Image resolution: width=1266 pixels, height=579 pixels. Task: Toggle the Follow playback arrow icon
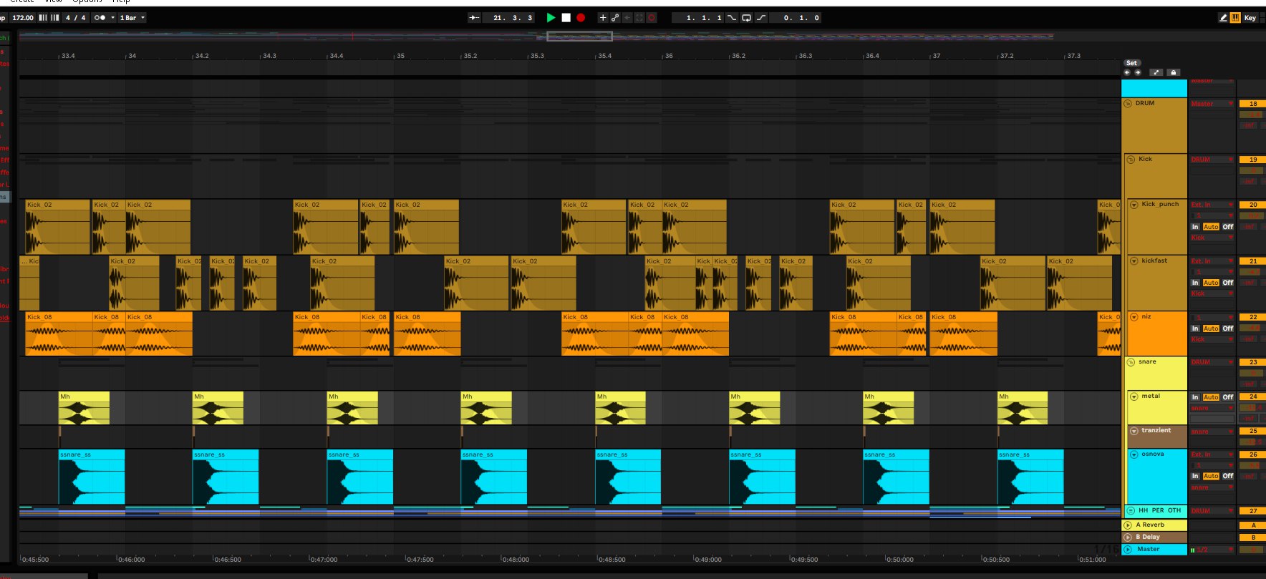(x=474, y=18)
